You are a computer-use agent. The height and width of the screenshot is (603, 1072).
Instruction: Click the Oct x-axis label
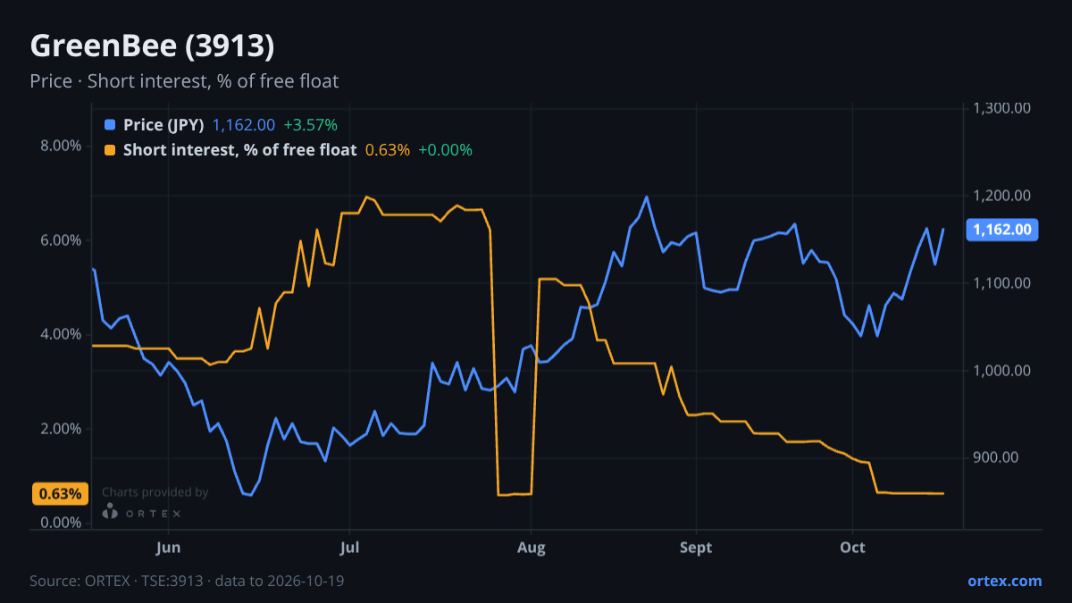pyautogui.click(x=853, y=548)
